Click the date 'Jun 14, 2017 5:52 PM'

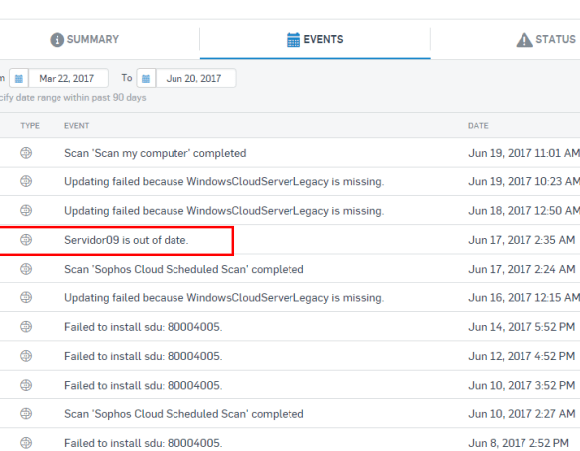522,327
